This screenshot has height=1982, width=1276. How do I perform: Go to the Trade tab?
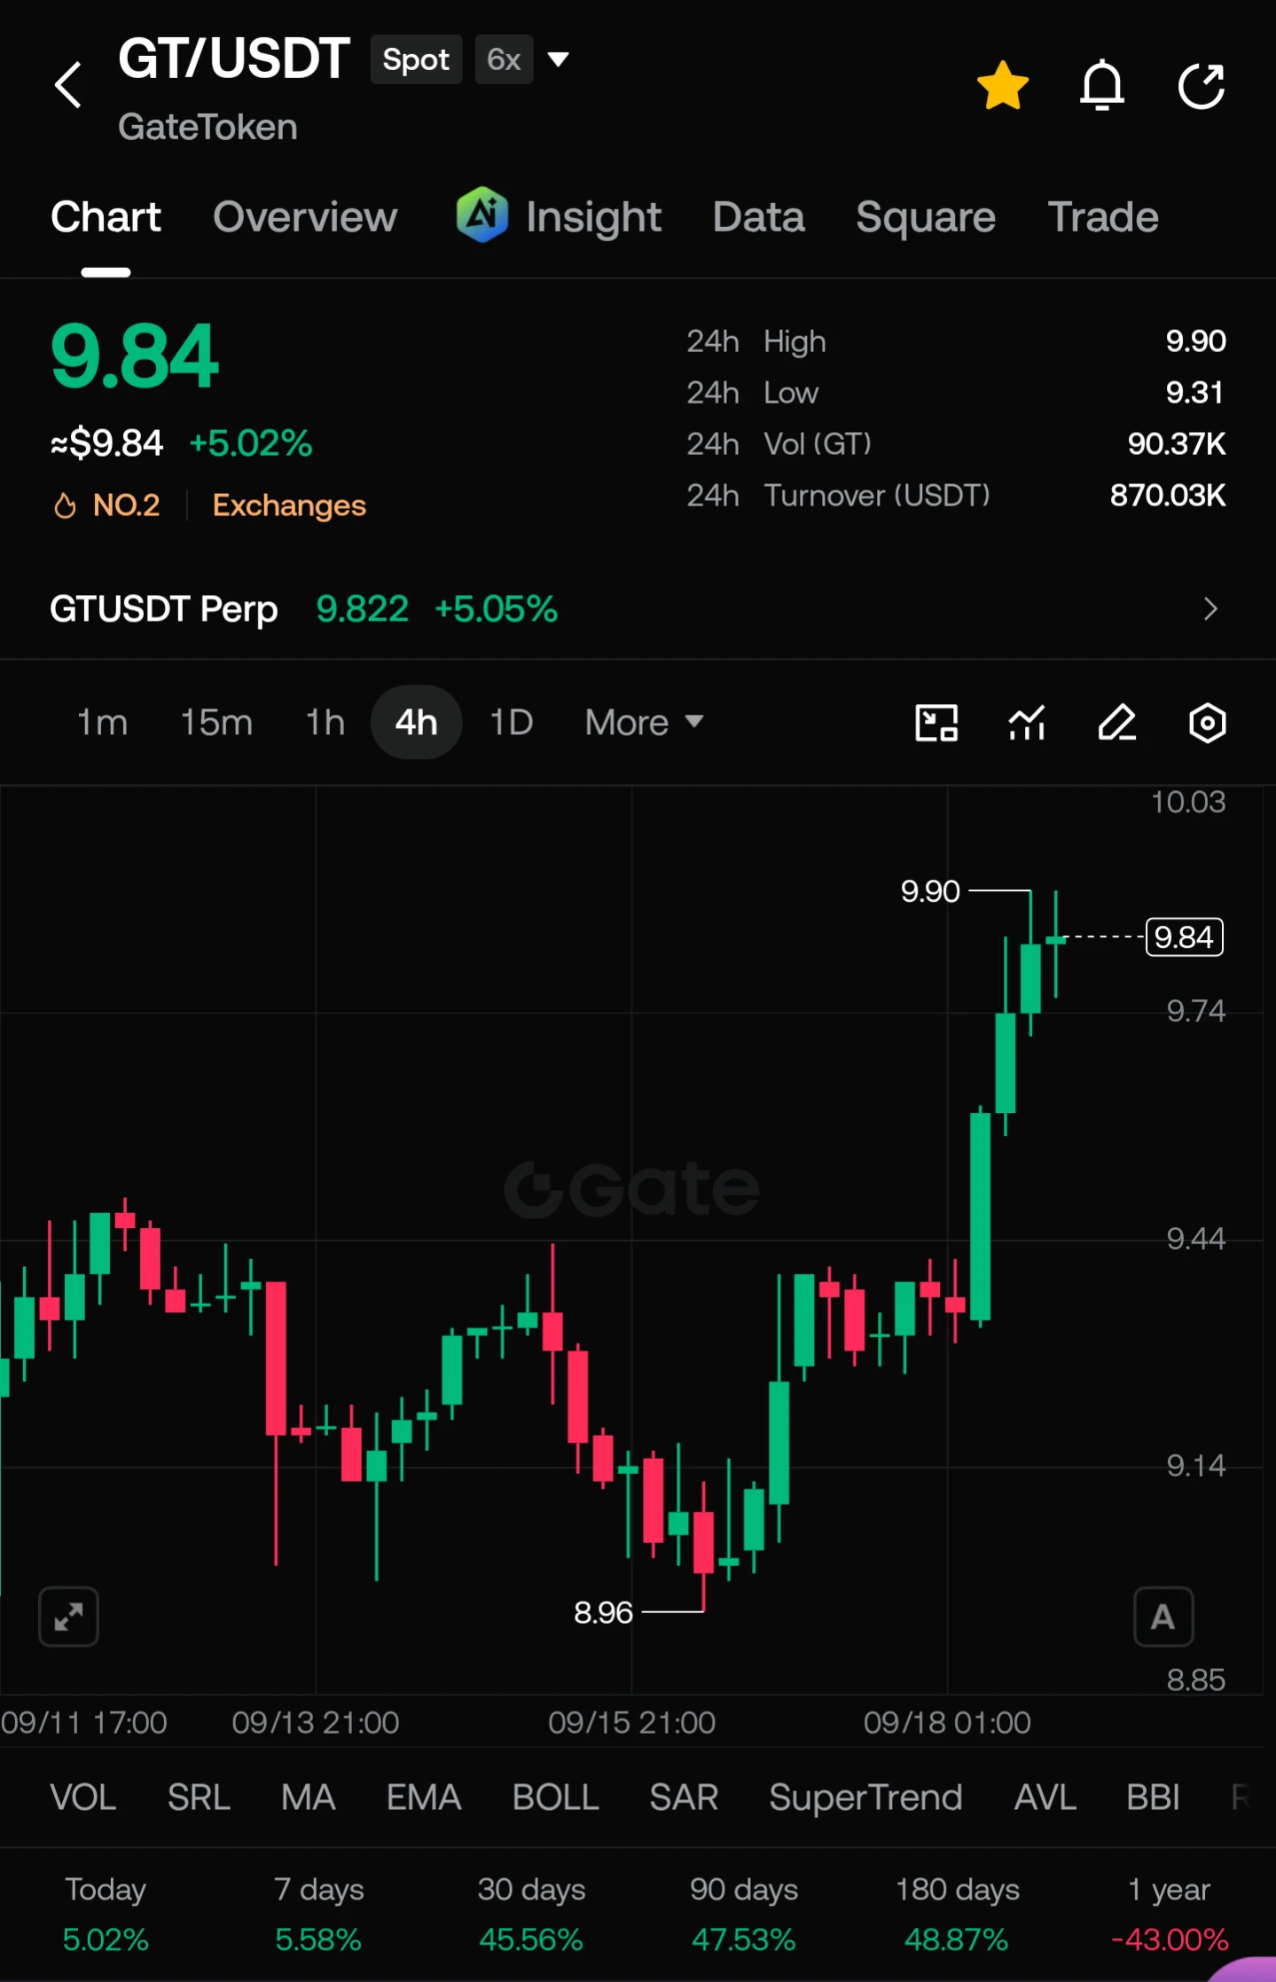tap(1103, 217)
